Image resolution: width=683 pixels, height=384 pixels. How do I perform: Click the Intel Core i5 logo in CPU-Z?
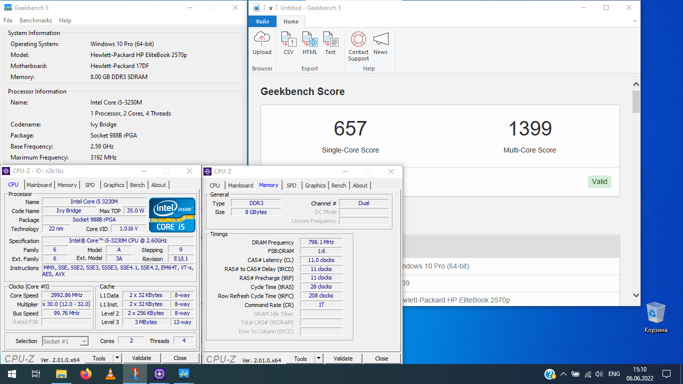pos(172,215)
